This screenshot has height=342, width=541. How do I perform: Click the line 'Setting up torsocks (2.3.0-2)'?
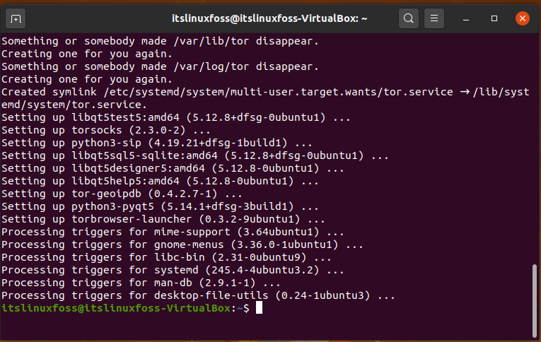[x=106, y=130]
